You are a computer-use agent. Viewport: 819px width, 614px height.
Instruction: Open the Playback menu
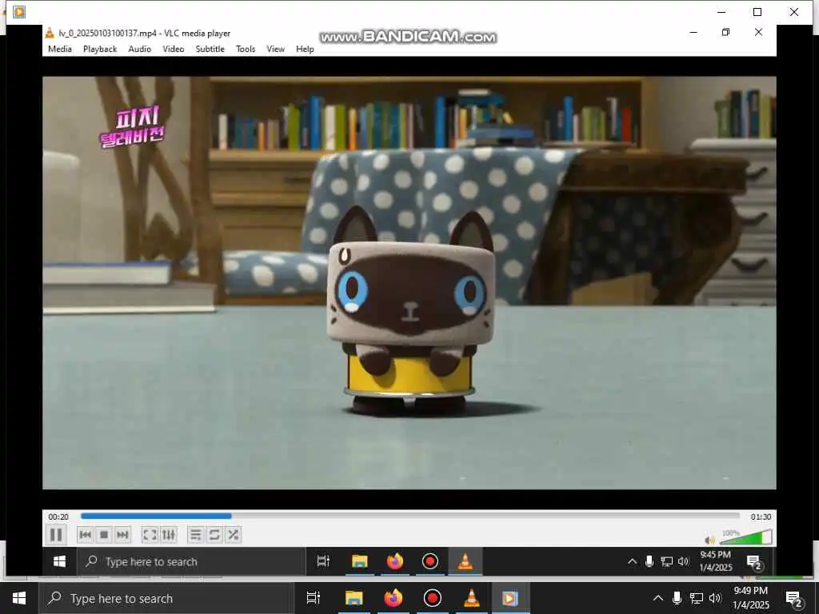click(x=100, y=49)
